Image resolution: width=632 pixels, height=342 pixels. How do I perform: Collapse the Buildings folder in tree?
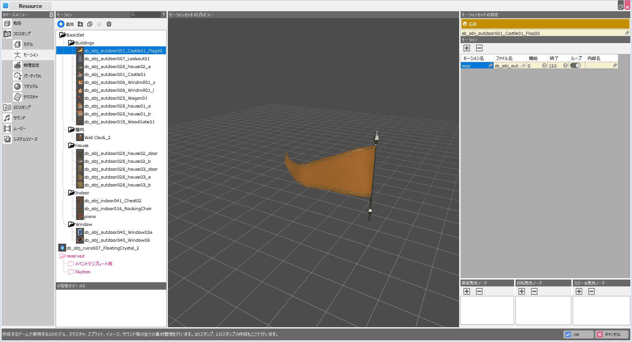(71, 43)
